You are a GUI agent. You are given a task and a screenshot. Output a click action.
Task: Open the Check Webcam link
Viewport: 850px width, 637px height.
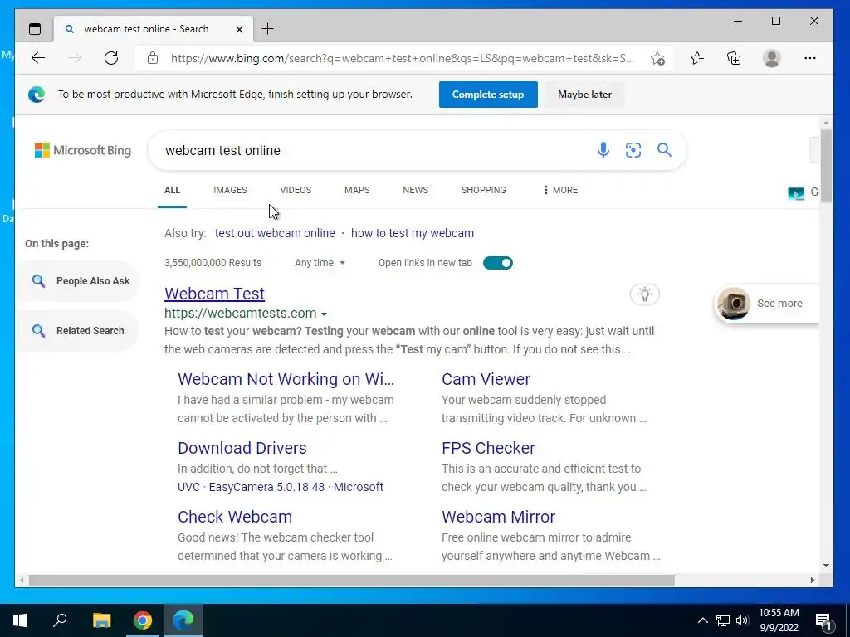point(235,516)
